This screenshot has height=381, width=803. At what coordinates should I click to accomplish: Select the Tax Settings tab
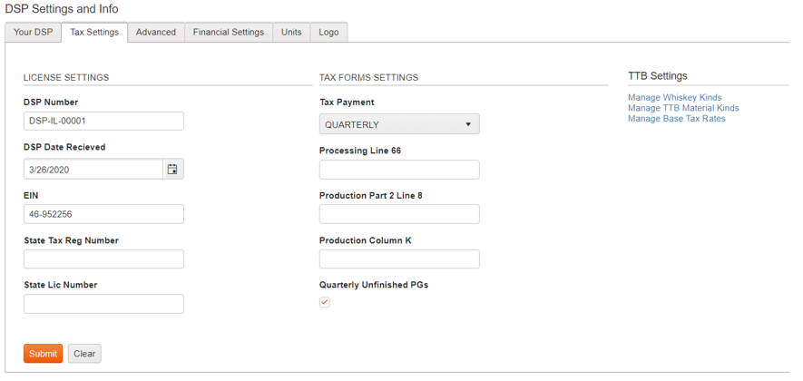pyautogui.click(x=94, y=33)
